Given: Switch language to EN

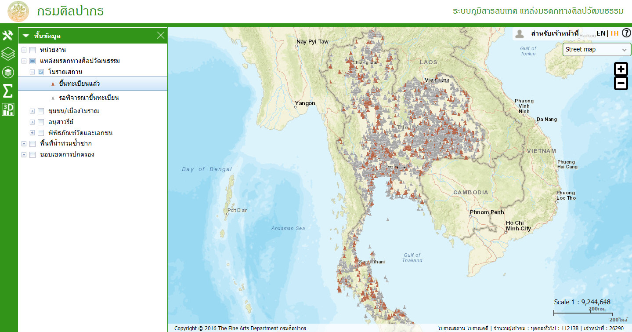Looking at the screenshot, I should pyautogui.click(x=600, y=33).
